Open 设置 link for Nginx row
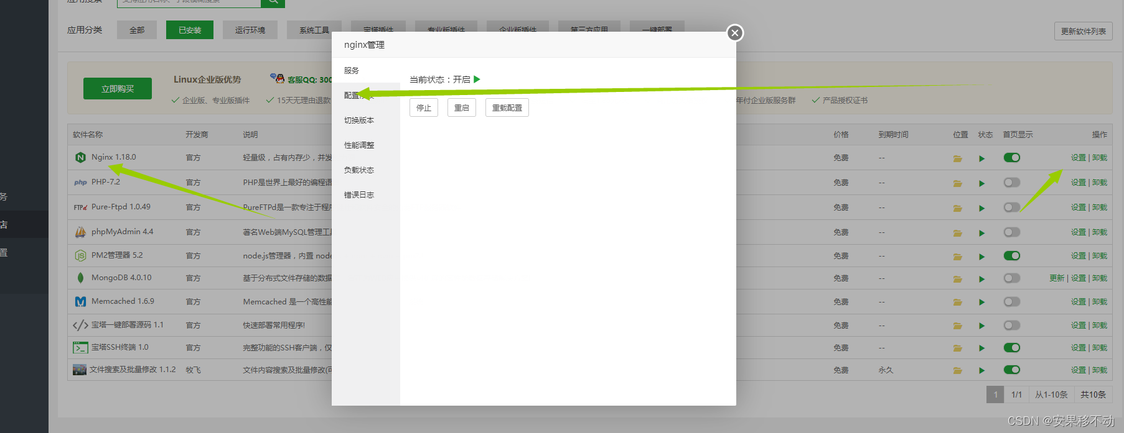The image size is (1124, 433). [x=1079, y=158]
